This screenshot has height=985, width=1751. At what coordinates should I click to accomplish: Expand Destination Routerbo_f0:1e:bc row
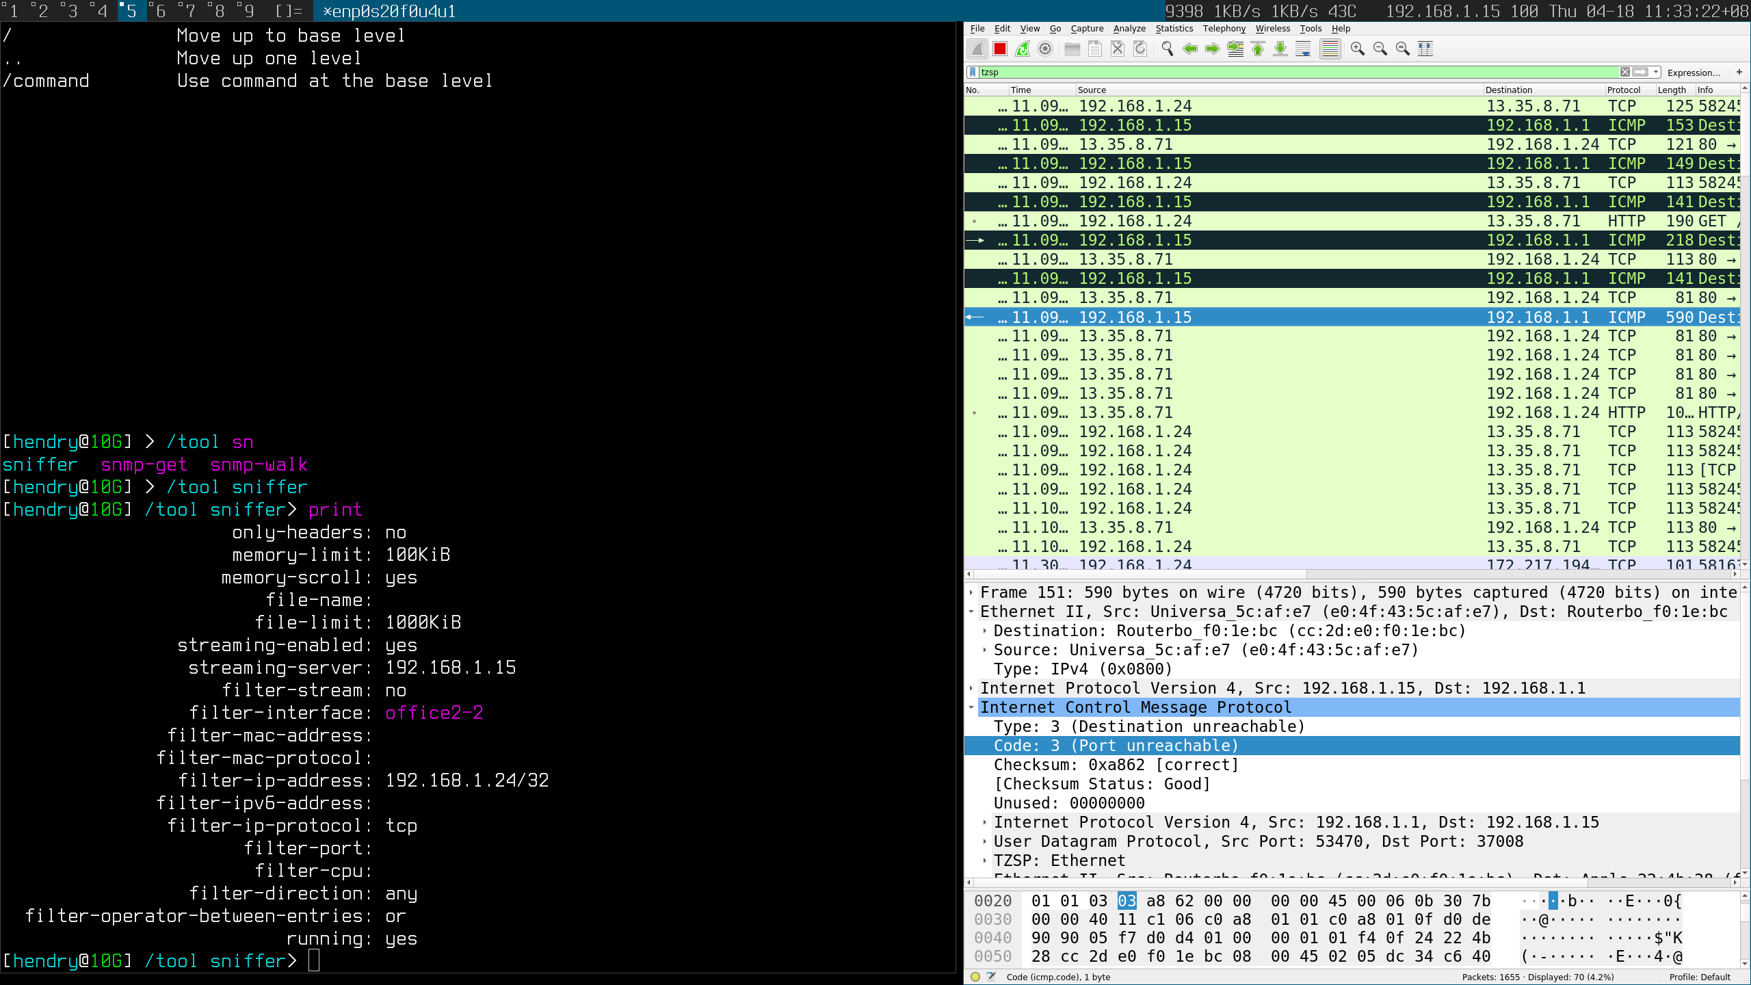click(x=985, y=631)
